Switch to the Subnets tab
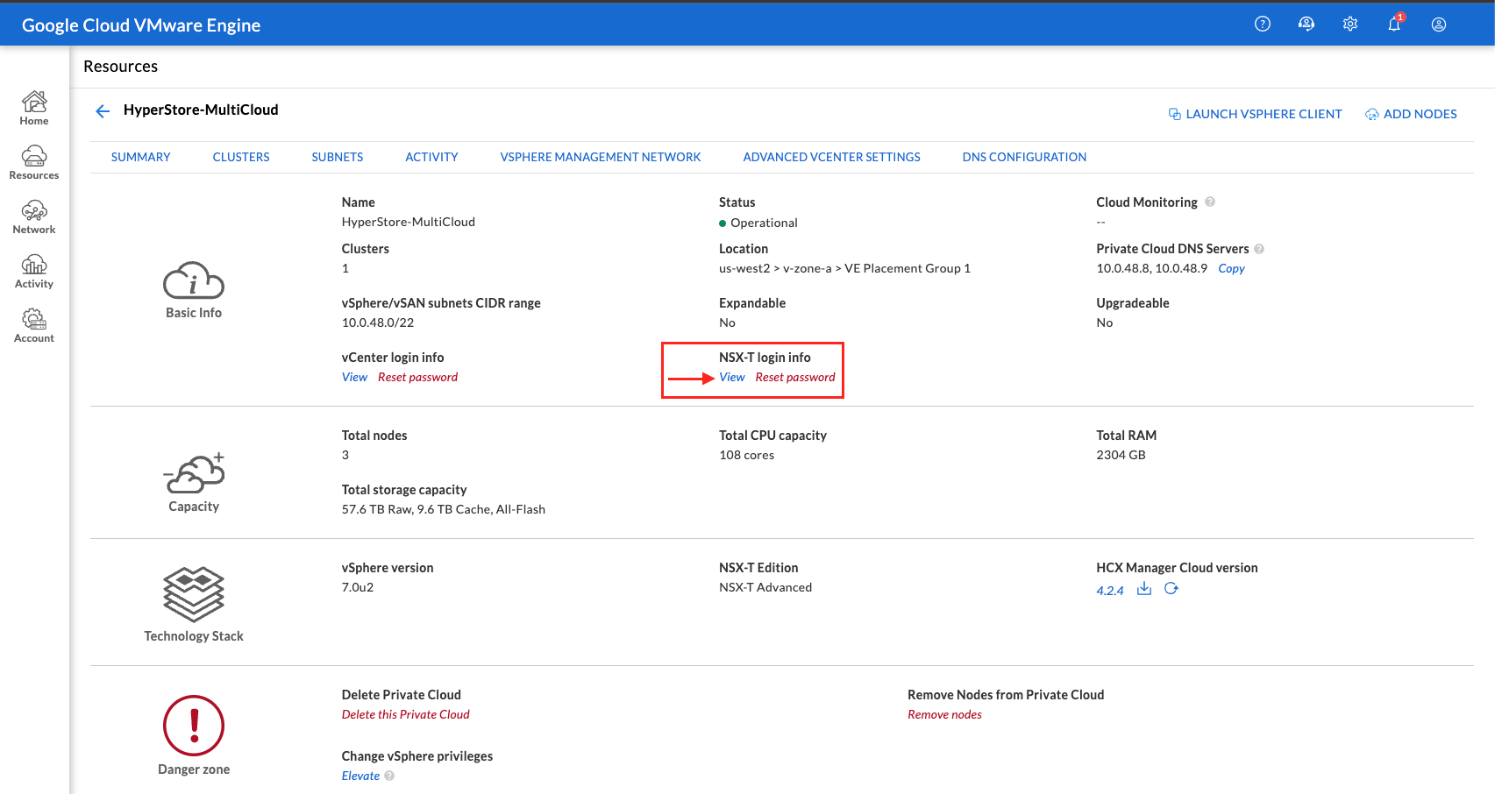Viewport: 1495px width, 794px height. [x=338, y=157]
